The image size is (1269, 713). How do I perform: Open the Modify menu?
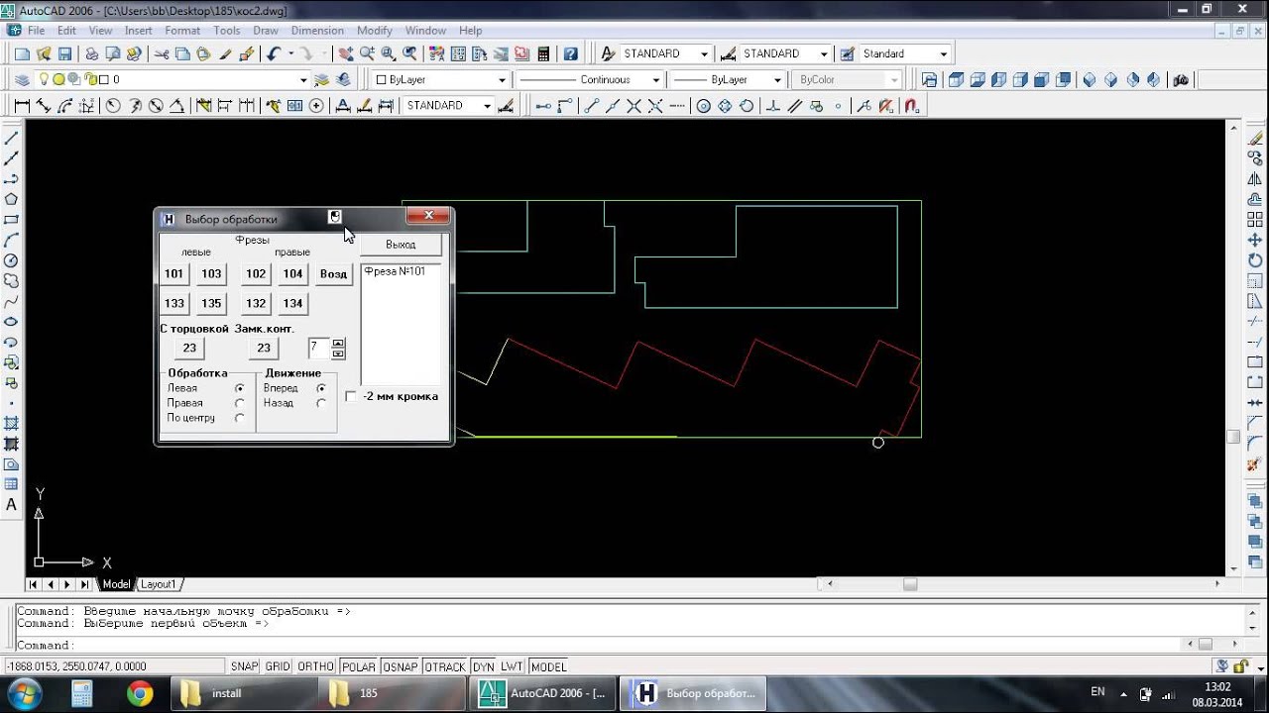point(375,31)
